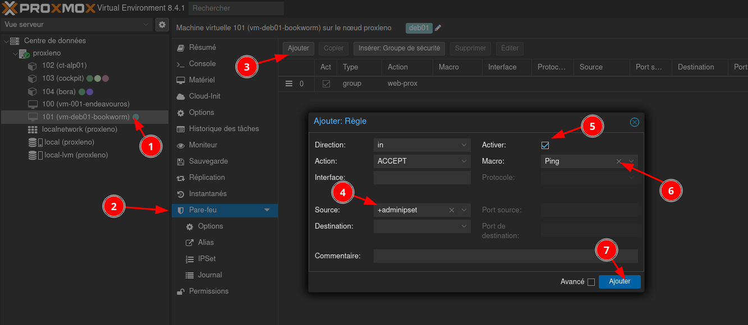Toggle the enabled checkbox of web-prox rule

(326, 83)
